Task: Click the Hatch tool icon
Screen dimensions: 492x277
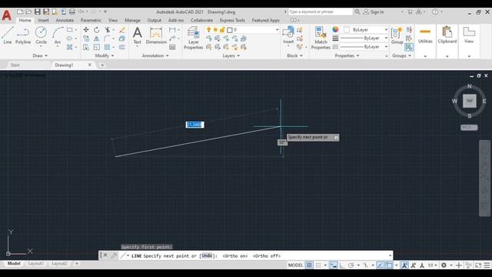Action: click(70, 47)
